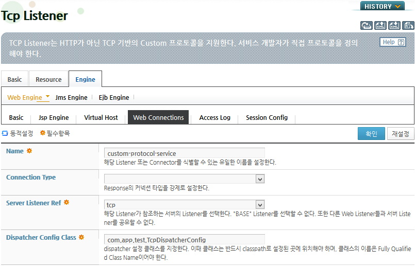
Task: Open the Ejb Engine section
Action: (x=114, y=97)
